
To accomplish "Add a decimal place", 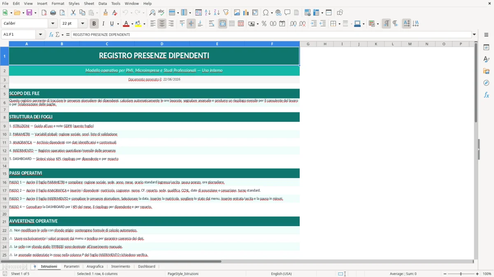I will pos(294,24).
